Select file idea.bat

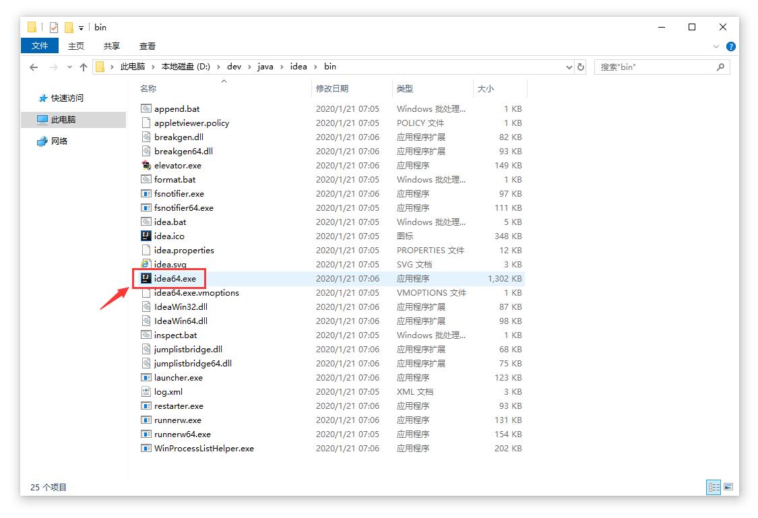pyautogui.click(x=170, y=222)
